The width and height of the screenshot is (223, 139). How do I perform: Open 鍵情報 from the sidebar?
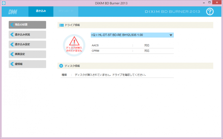point(27,64)
